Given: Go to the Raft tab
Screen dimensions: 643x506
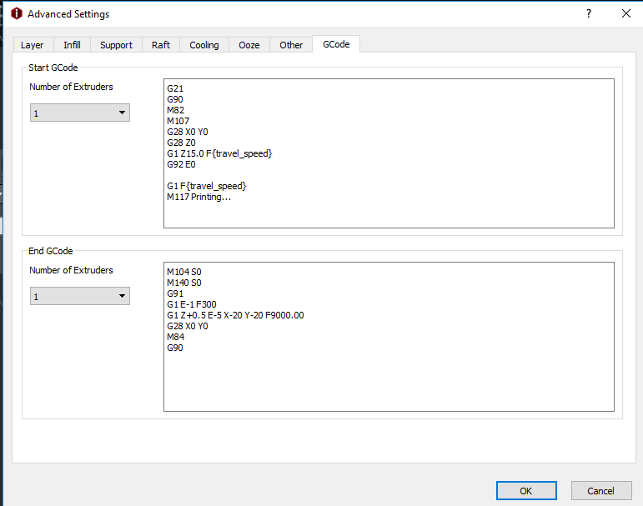Looking at the screenshot, I should click(161, 45).
